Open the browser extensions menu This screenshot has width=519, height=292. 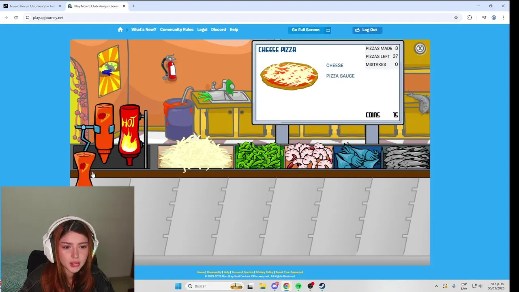pos(470,17)
